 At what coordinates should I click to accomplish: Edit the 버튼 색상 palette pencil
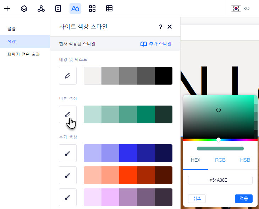68,114
